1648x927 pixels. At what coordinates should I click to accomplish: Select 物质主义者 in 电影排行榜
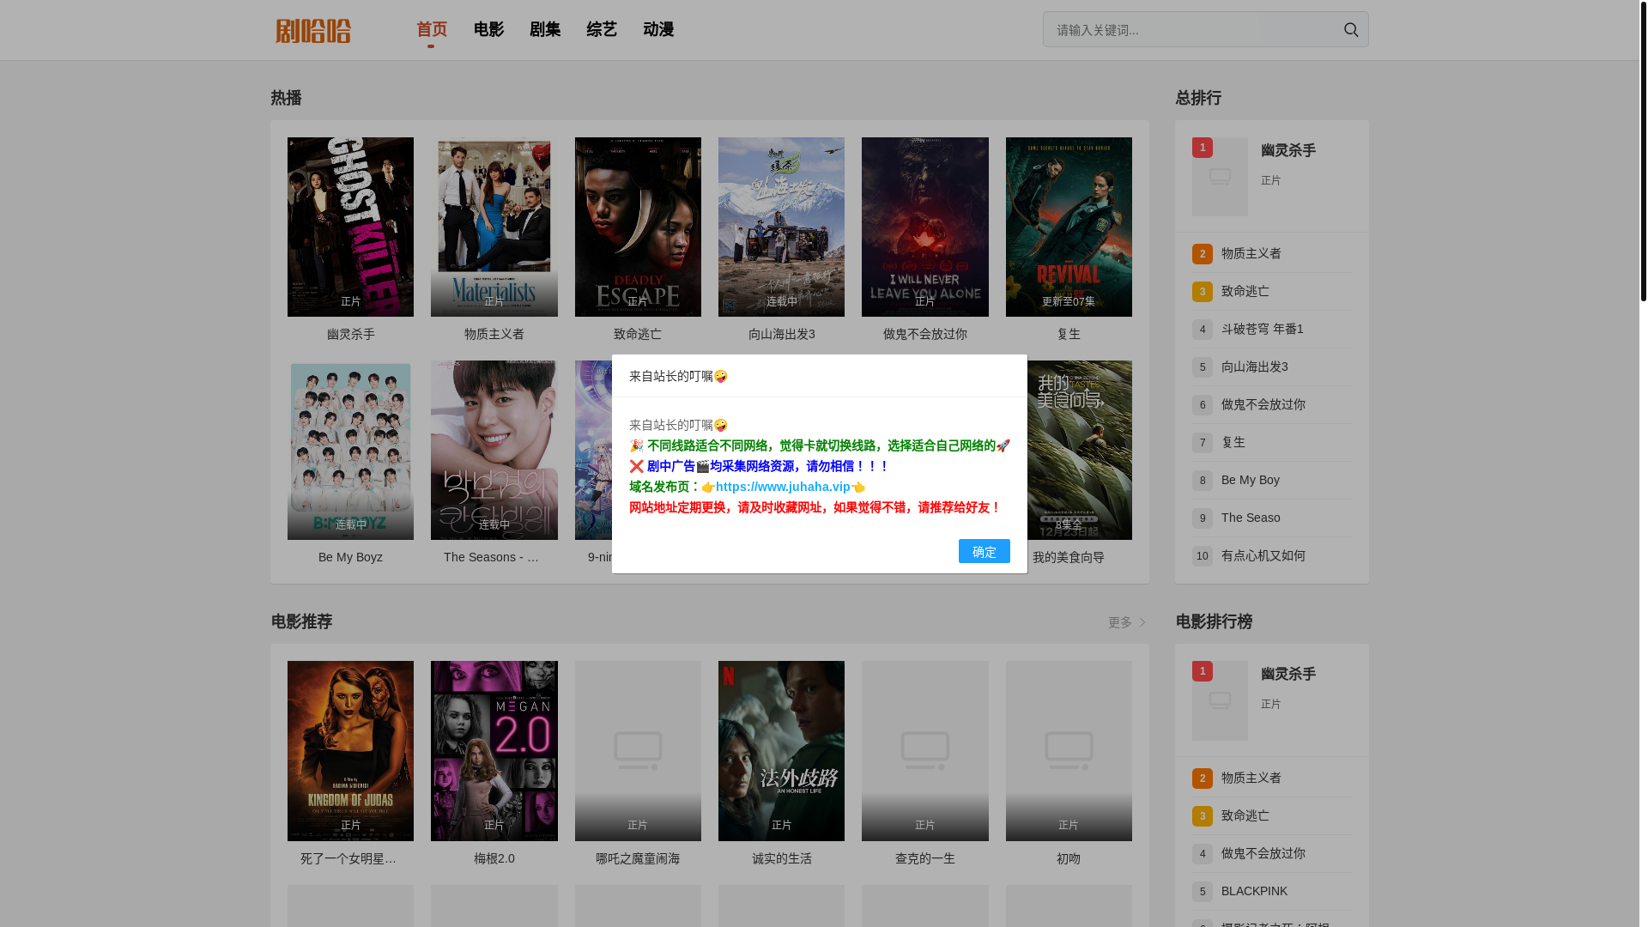(1251, 778)
